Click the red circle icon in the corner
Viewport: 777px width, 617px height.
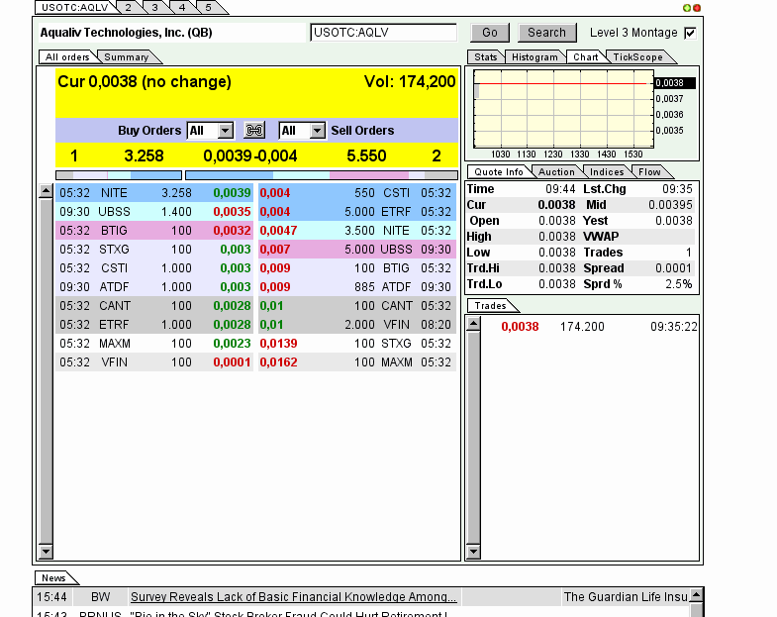[697, 8]
